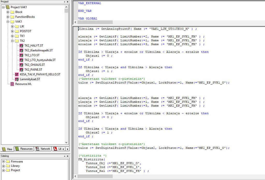The height and width of the screenshot is (180, 265).
Task: Click the Project VAK1 root icon
Action: pos(8,7)
